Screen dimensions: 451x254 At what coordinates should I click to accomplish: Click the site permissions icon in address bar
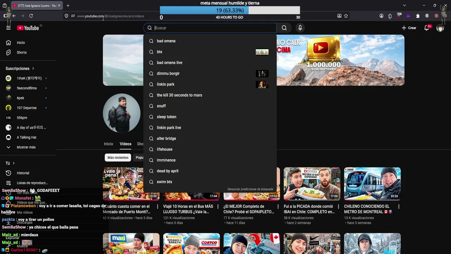point(73,16)
